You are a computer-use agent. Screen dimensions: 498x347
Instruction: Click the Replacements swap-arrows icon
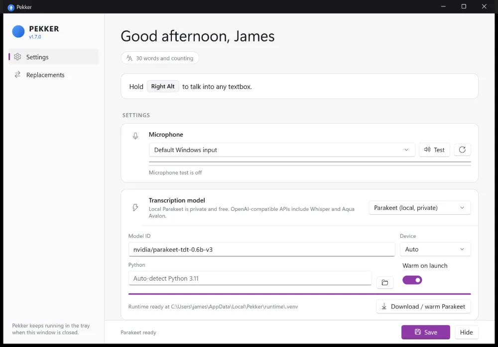(x=17, y=74)
